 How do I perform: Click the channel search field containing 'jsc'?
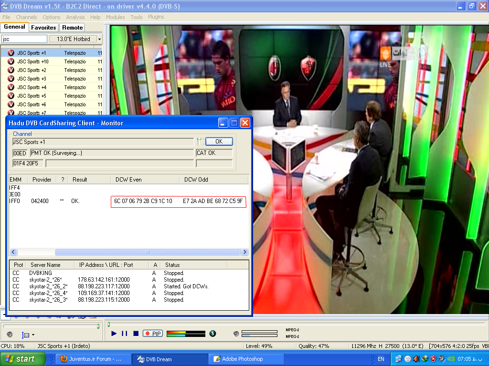point(24,39)
